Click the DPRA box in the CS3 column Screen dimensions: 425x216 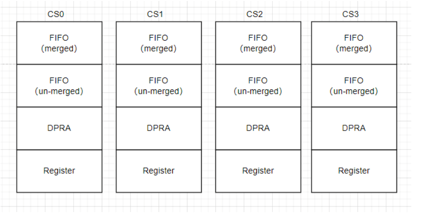(x=354, y=128)
